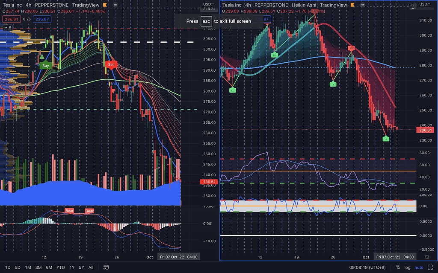438x273 pixels.
Task: Select the 3M date range
Action: [38, 267]
